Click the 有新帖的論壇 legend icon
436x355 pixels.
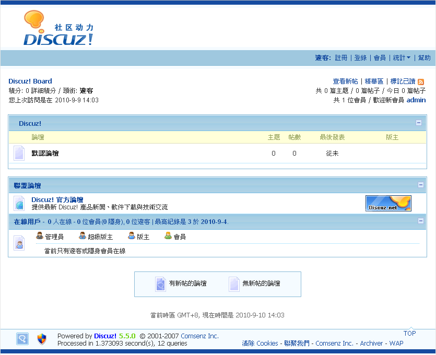click(x=160, y=283)
